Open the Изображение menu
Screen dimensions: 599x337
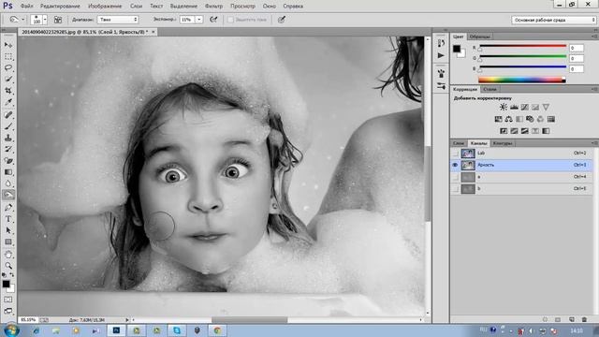(105, 7)
